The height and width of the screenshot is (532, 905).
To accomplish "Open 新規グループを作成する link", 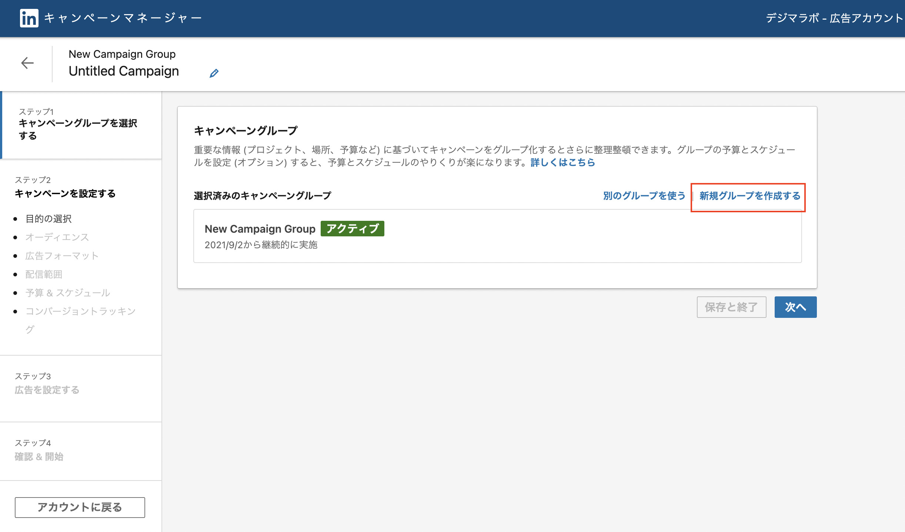I will [749, 196].
